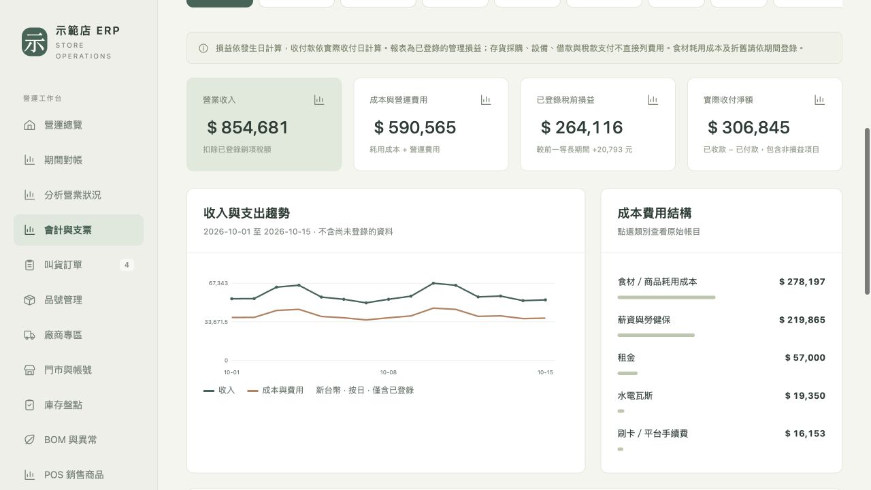This screenshot has width=871, height=490.
Task: Click the page vertical scrollbar thumb
Action: 867,211
